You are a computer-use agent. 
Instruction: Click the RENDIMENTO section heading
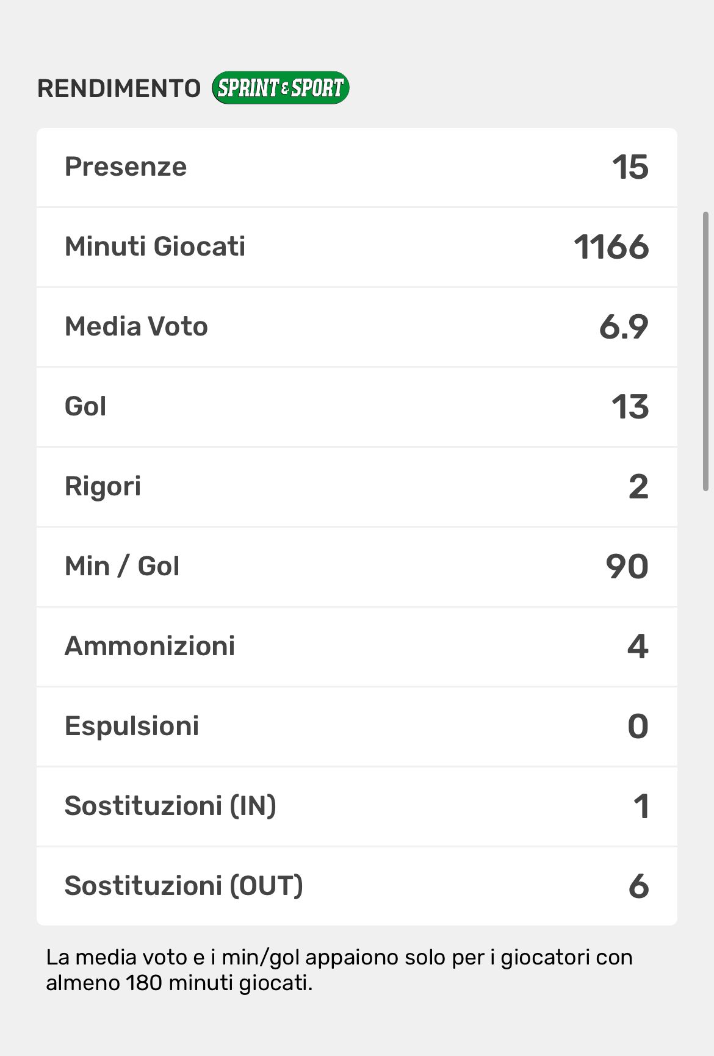[x=119, y=88]
